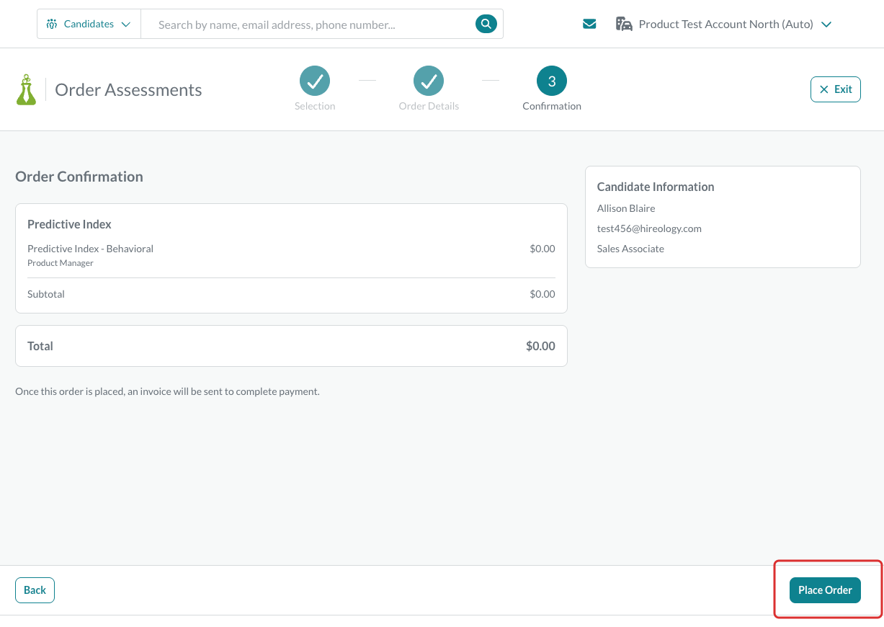The height and width of the screenshot is (627, 884).
Task: Click the search by name input field
Action: coord(308,25)
